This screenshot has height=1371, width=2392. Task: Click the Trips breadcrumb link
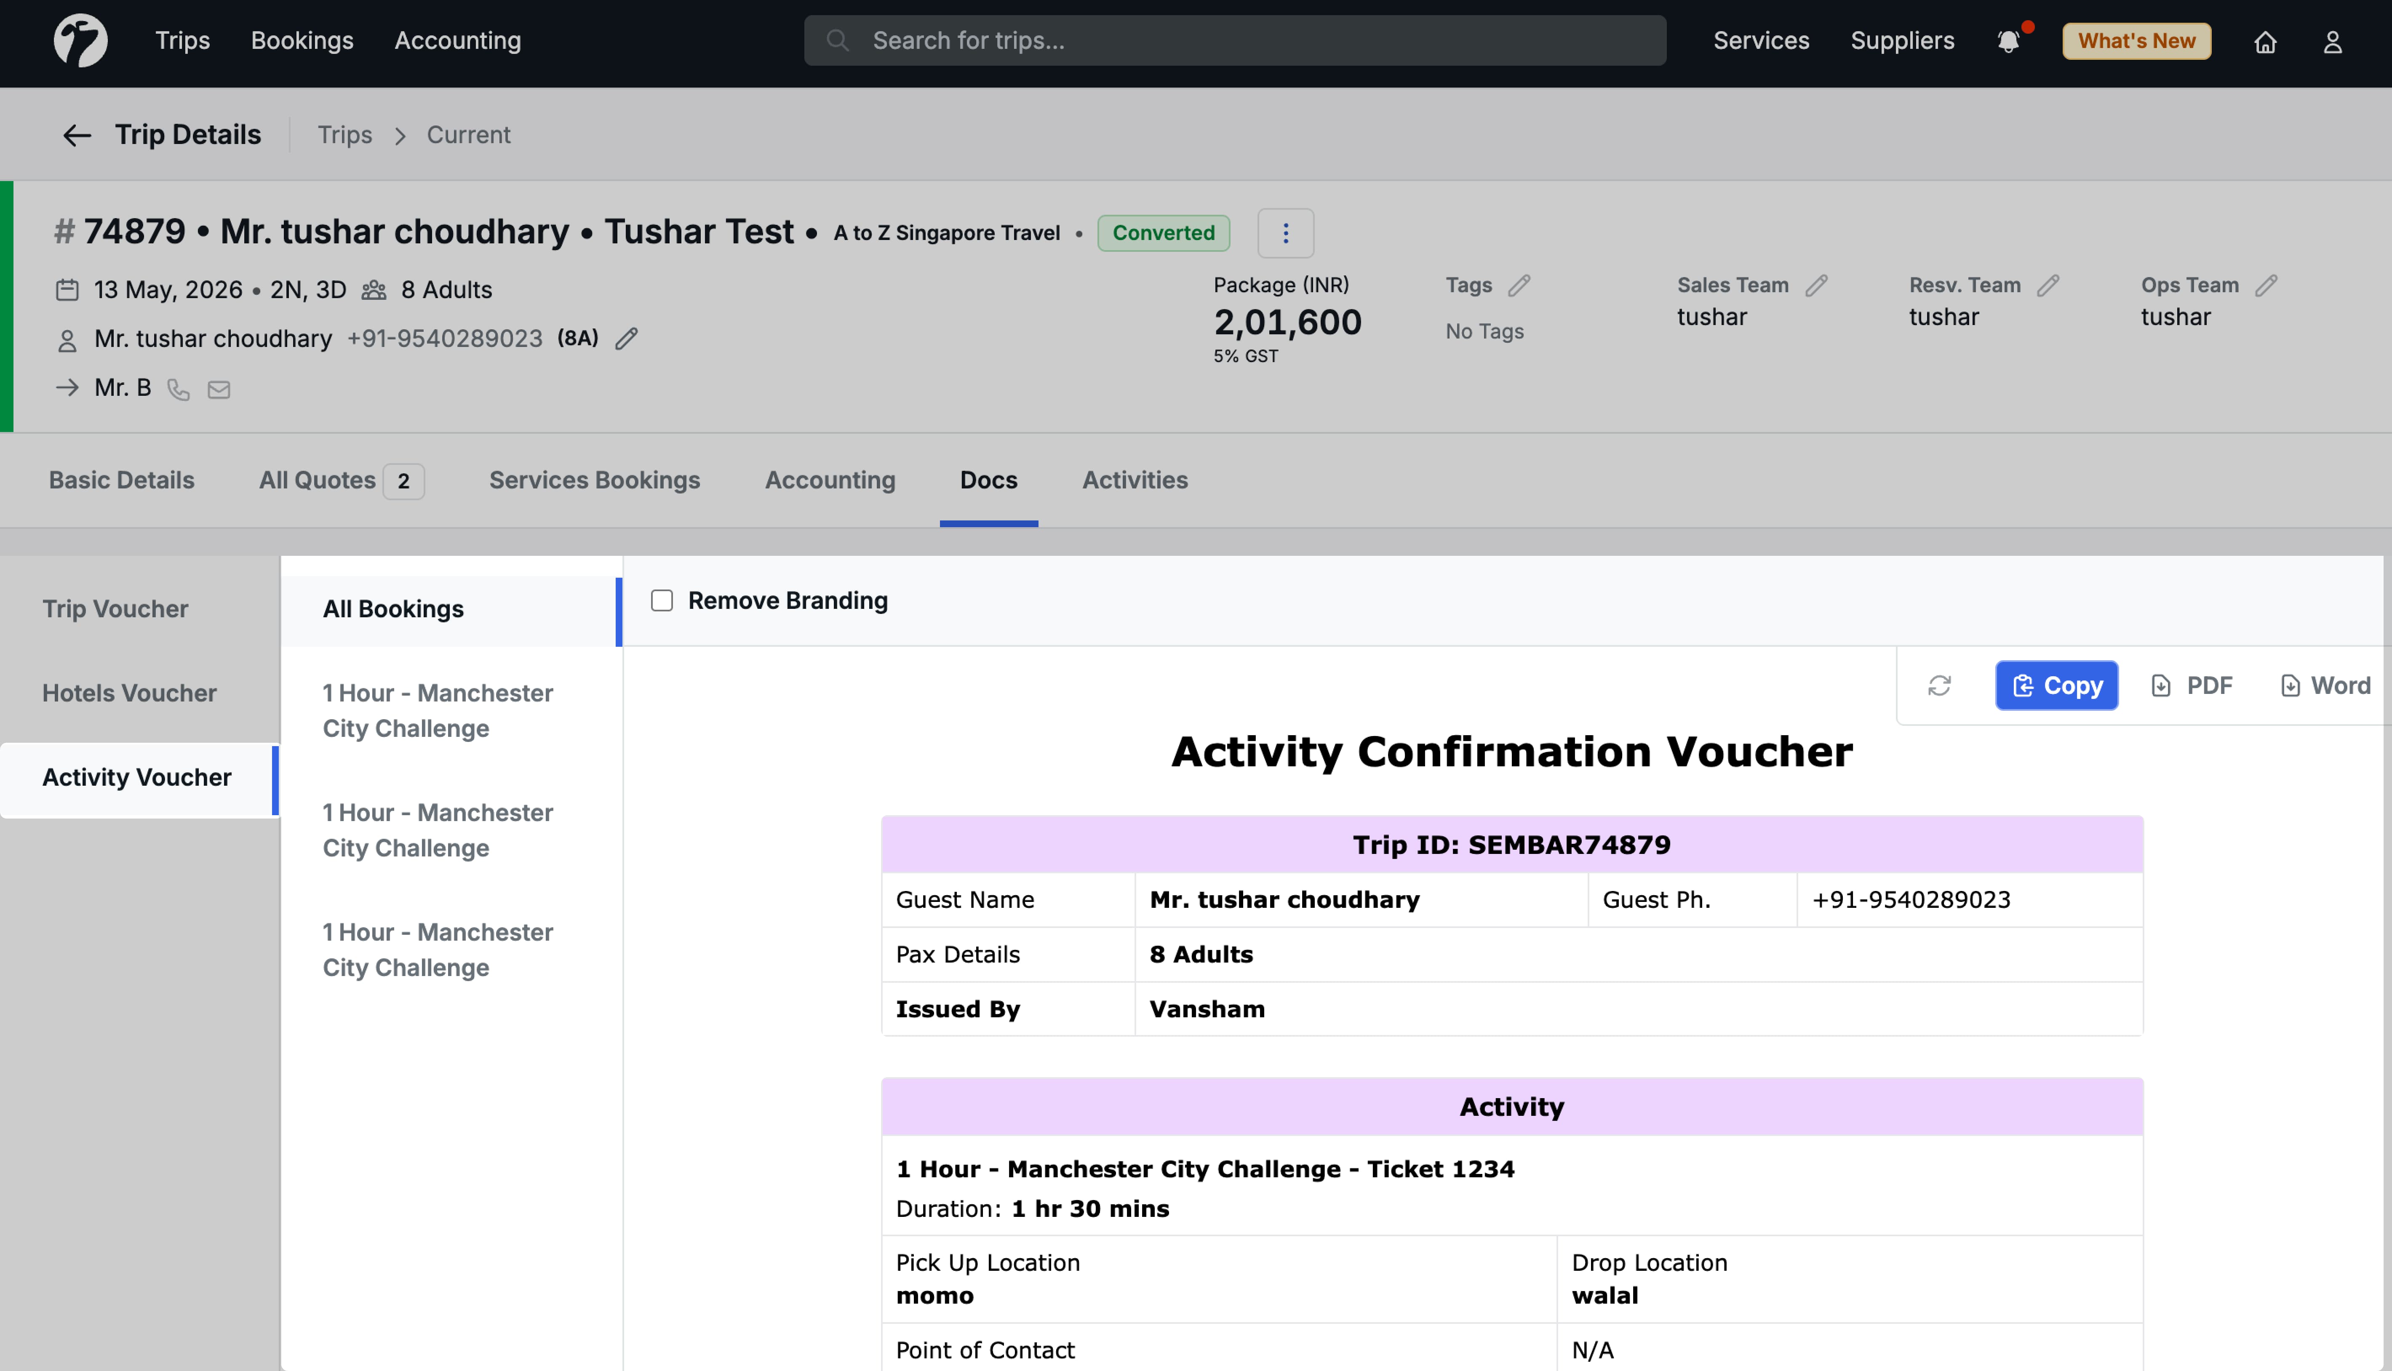pyautogui.click(x=344, y=135)
